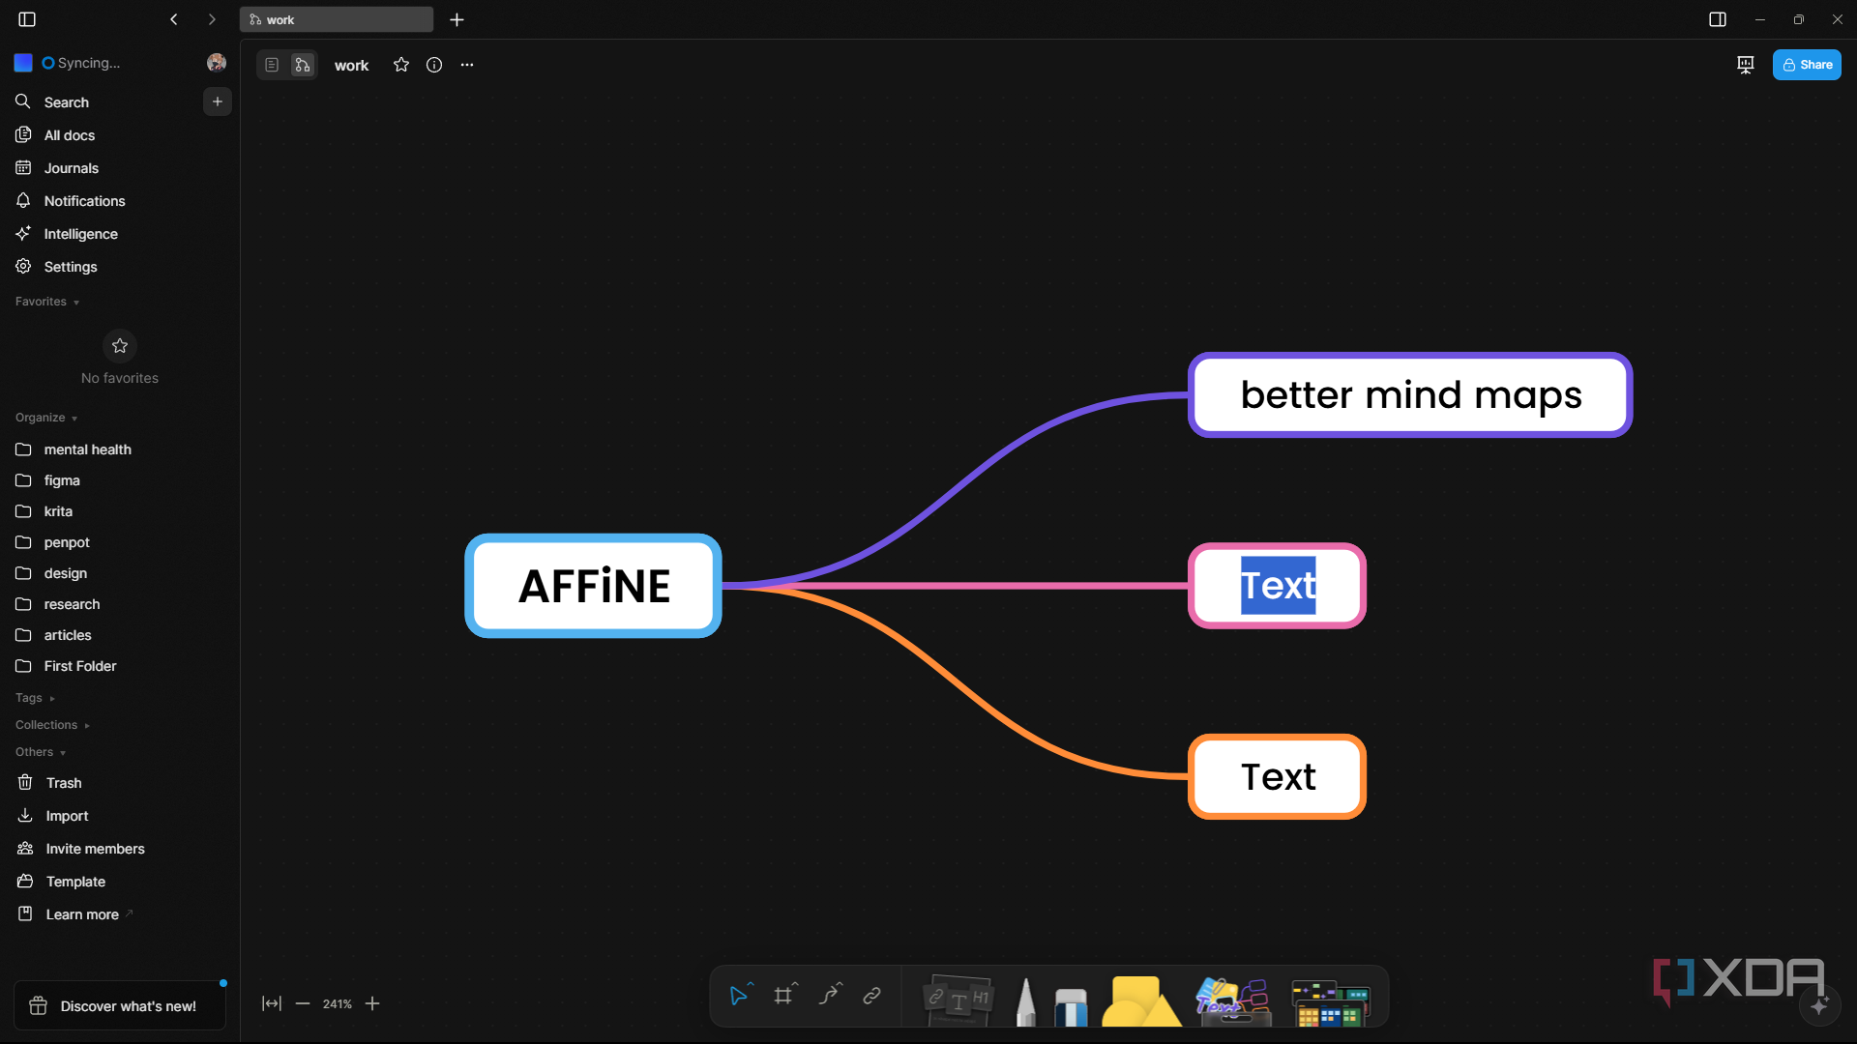The image size is (1857, 1044).
Task: Select the orange Text node
Action: pyautogui.click(x=1278, y=777)
